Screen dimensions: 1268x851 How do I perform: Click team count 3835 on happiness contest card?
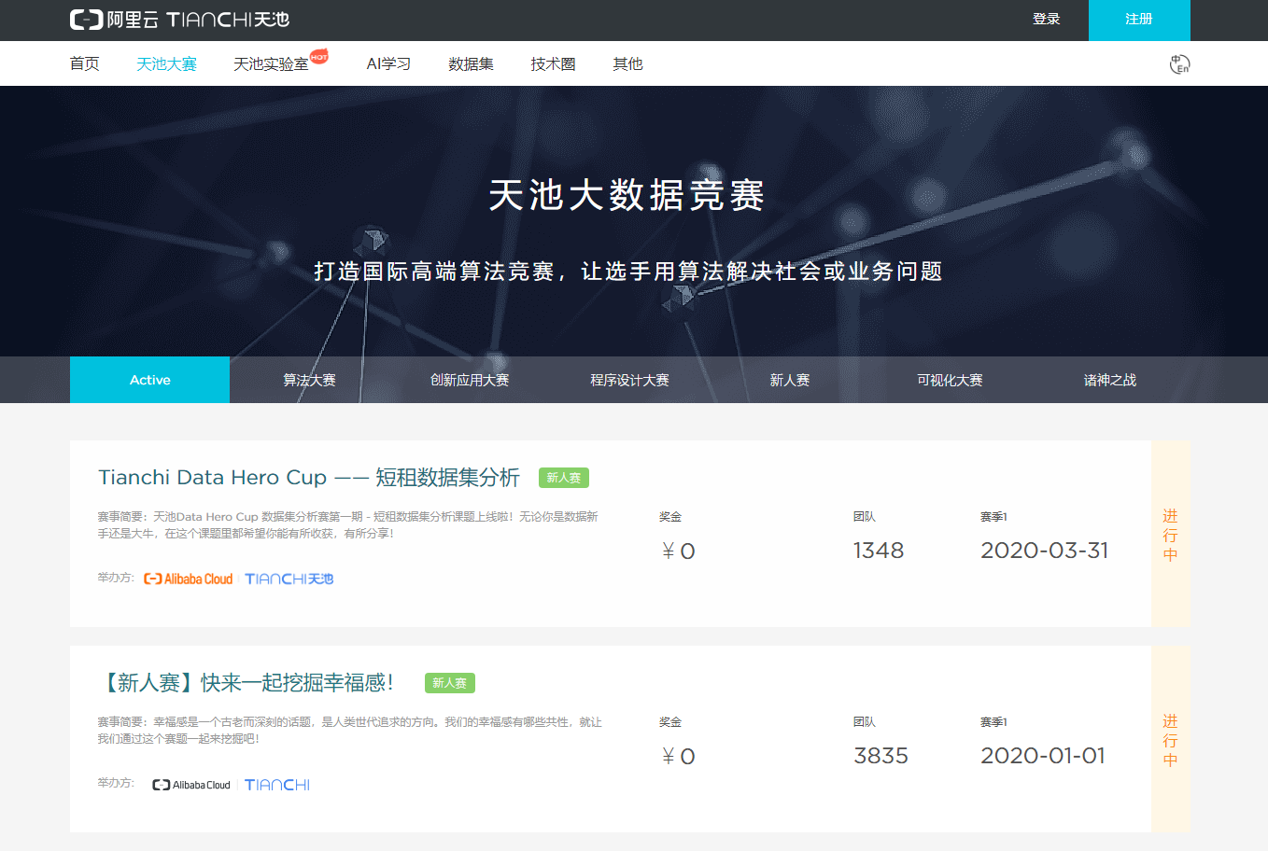881,756
